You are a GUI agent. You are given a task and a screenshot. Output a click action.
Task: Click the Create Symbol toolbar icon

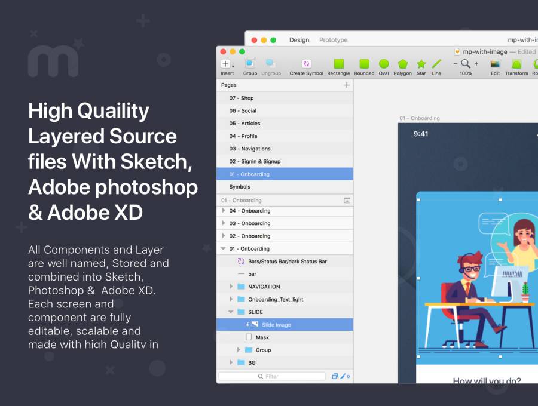[306, 64]
